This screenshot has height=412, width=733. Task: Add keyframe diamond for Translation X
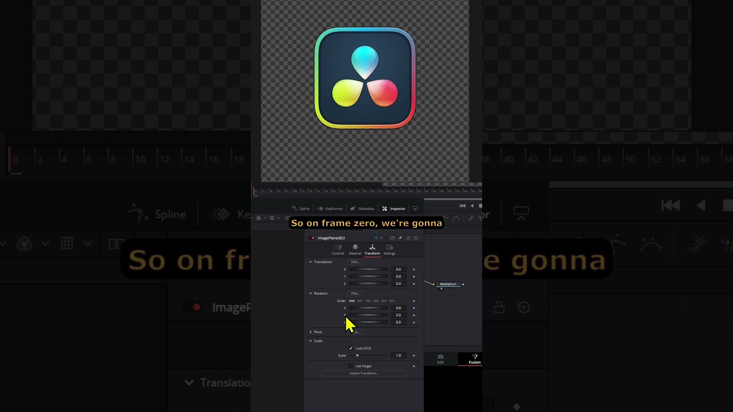(414, 269)
